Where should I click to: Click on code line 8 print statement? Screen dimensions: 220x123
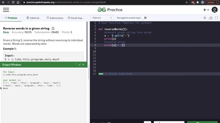click(114, 45)
